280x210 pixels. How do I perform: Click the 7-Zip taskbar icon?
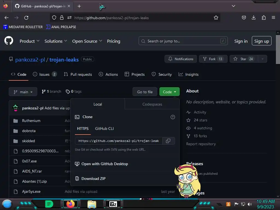[113, 204]
